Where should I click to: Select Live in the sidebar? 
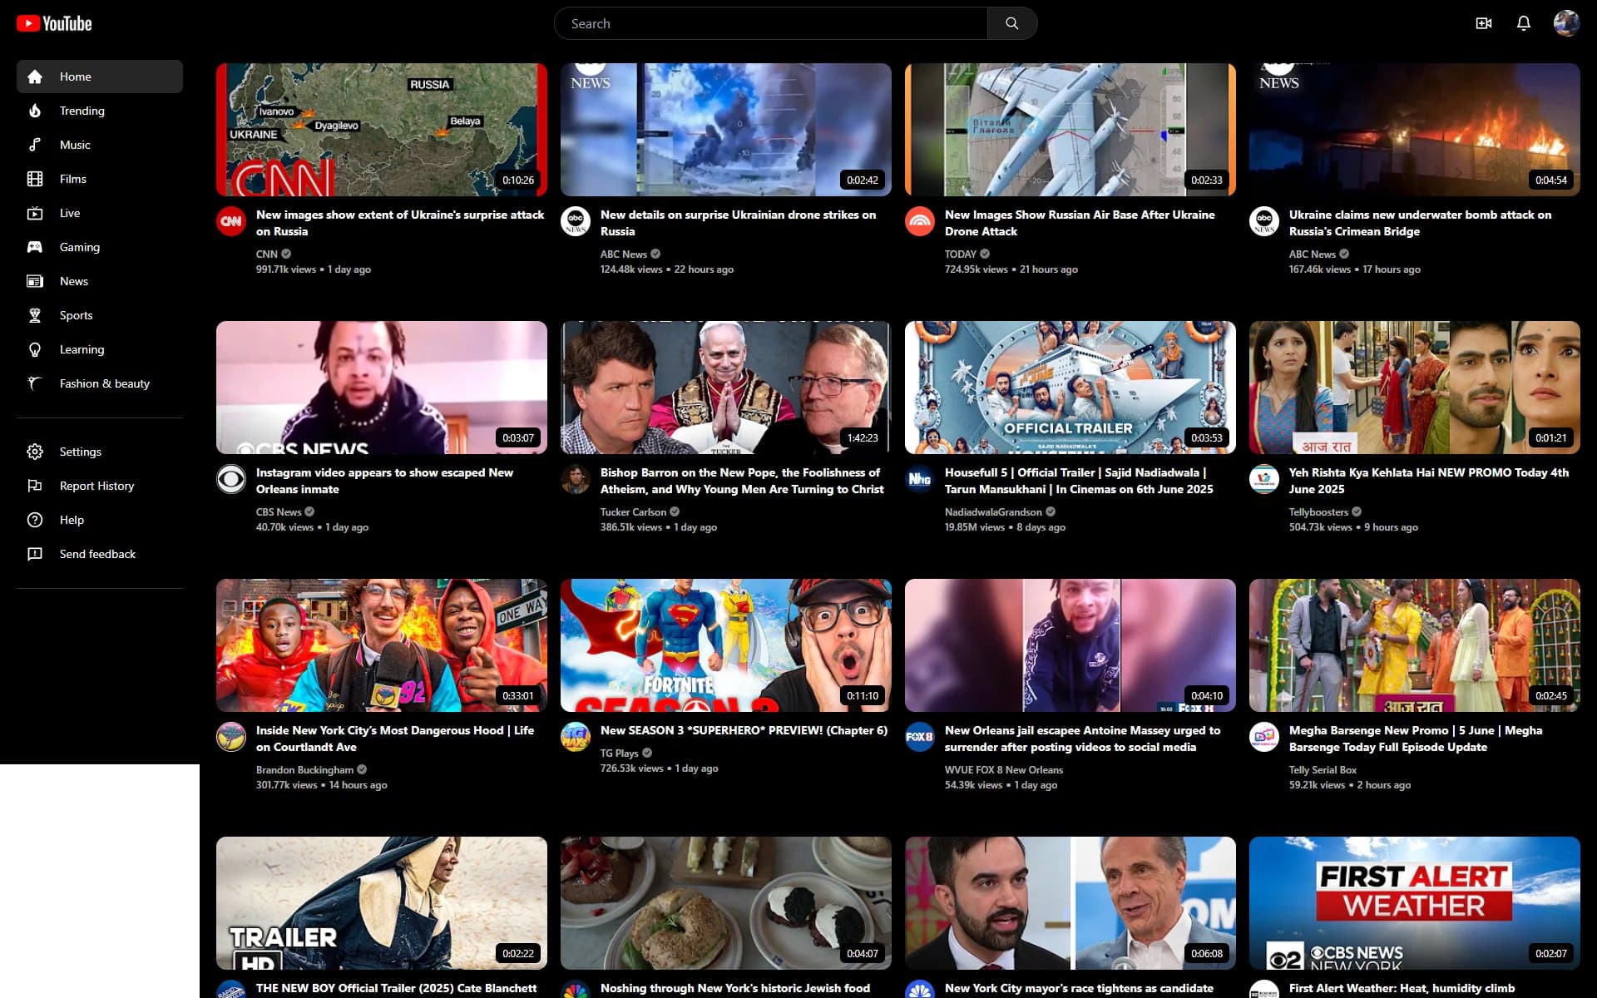tap(100, 213)
